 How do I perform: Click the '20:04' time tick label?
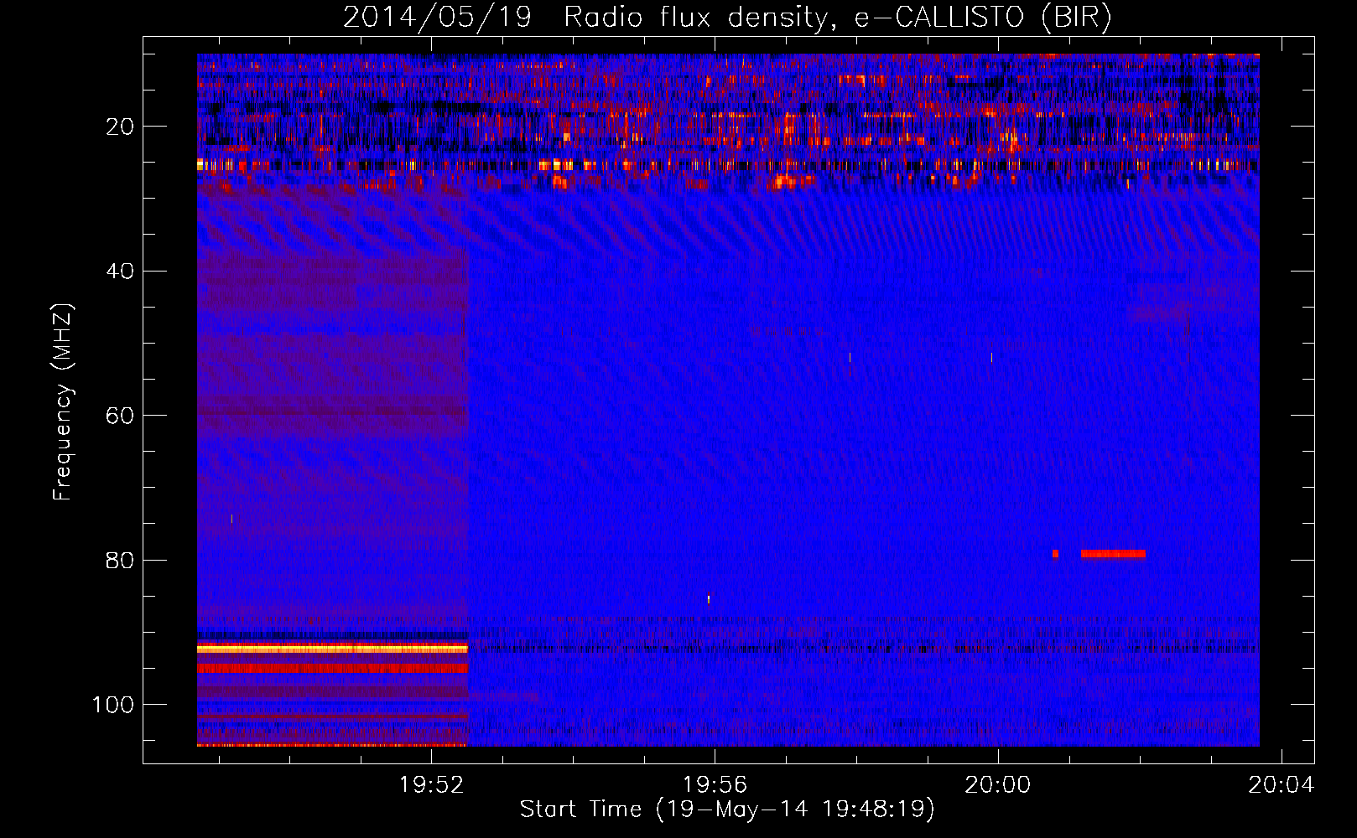[x=1282, y=785]
